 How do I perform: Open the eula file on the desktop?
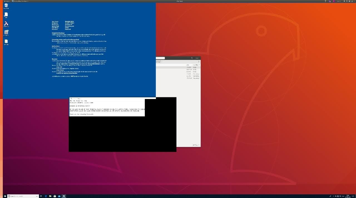click(6, 15)
